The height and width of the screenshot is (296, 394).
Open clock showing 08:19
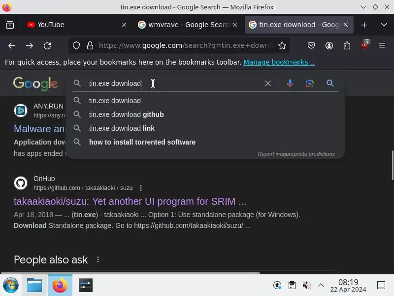[x=348, y=286]
